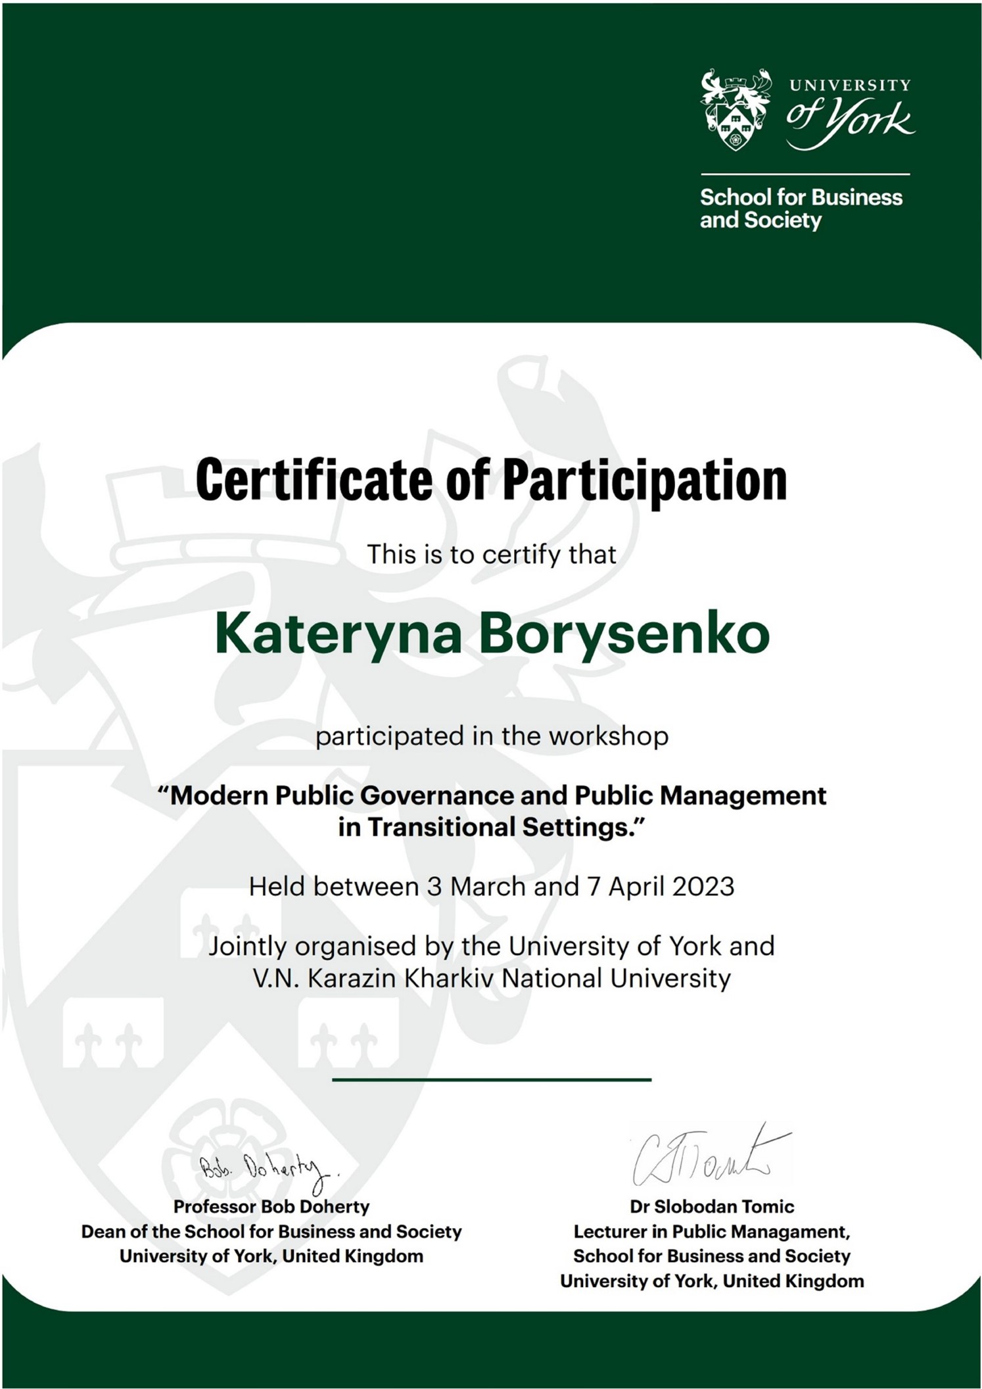Click the white line under the York logo

(x=805, y=174)
